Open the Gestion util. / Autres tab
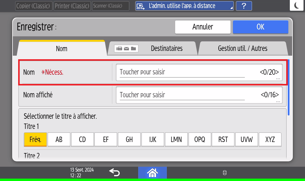Image resolution: width=305 pixels, height=181 pixels. click(242, 49)
